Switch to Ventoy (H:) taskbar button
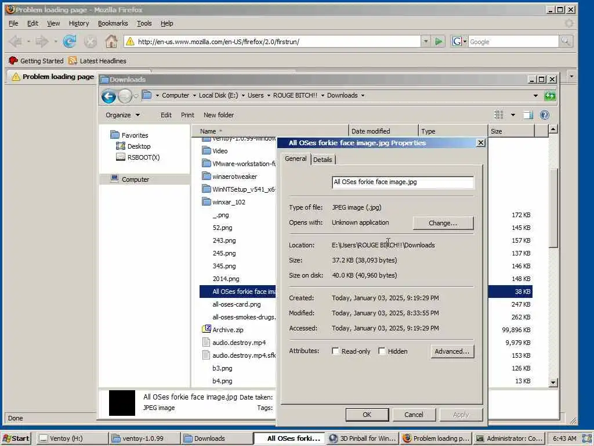 tap(73, 438)
